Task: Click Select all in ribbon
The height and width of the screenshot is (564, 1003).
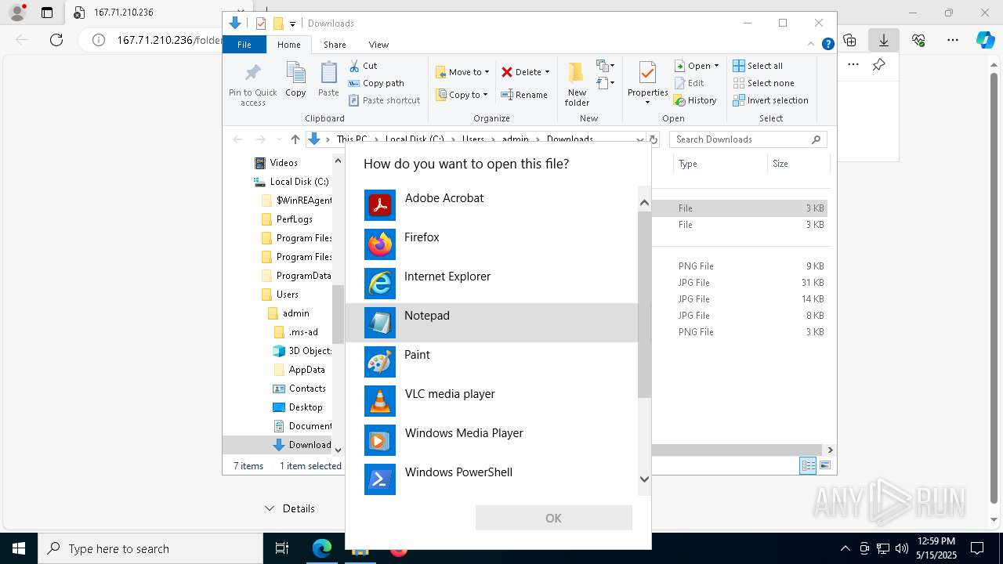Action: point(758,66)
